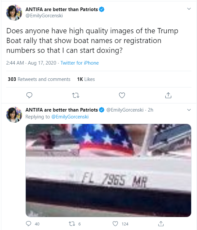
Task: Reply to the image tweet with 40 comments
Action: pos(28,224)
